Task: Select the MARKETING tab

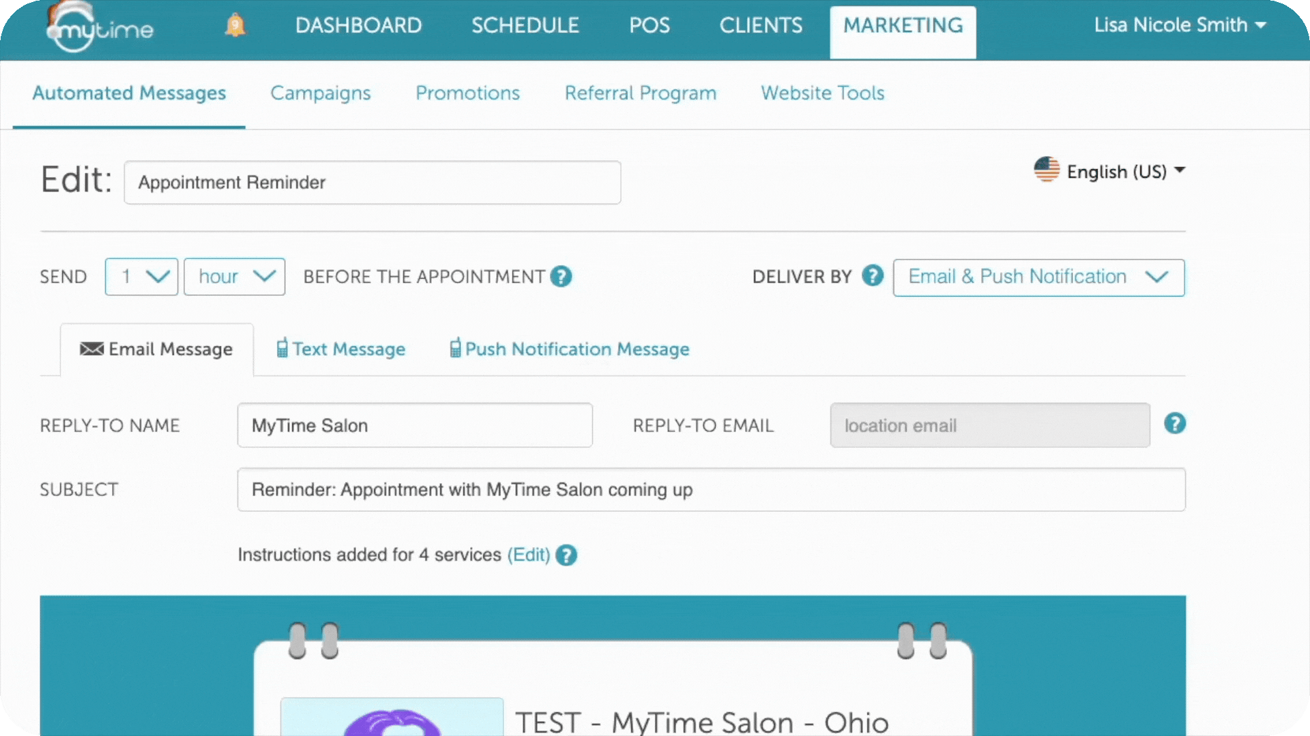Action: click(x=903, y=31)
